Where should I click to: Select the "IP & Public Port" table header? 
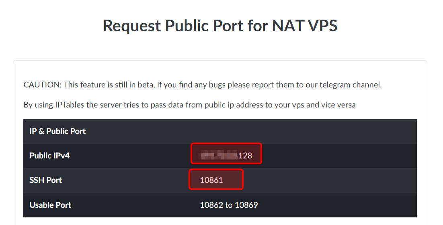(57, 131)
